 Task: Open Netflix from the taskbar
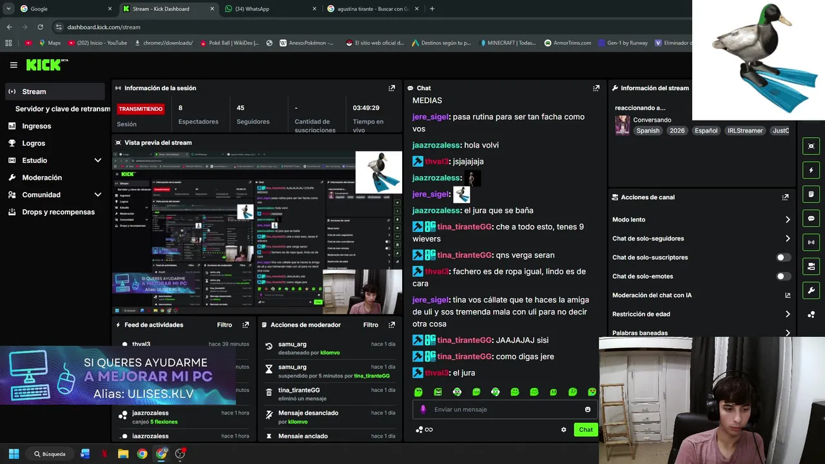(104, 454)
